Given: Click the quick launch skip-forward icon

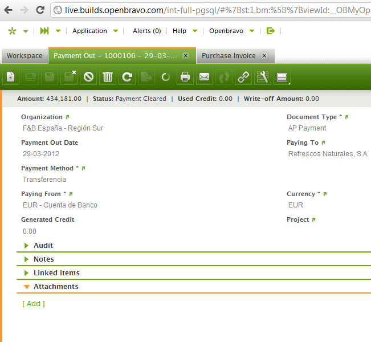Looking at the screenshot, I should point(44,31).
